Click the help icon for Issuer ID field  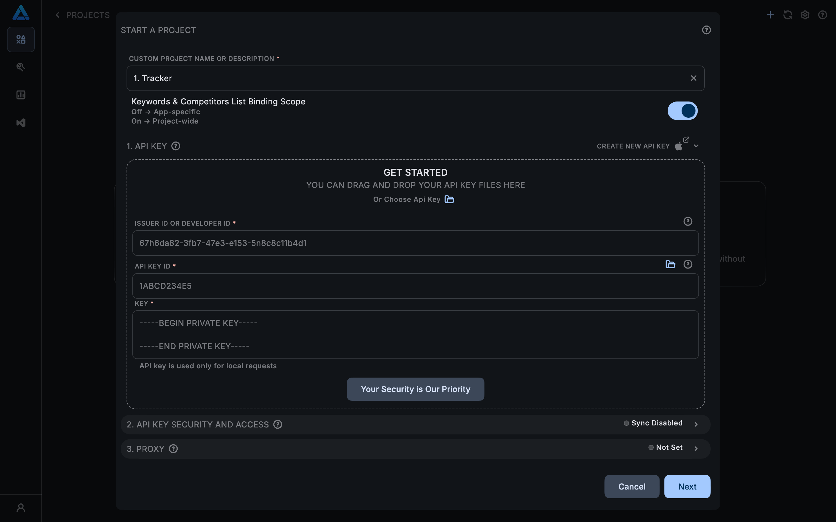click(x=688, y=221)
